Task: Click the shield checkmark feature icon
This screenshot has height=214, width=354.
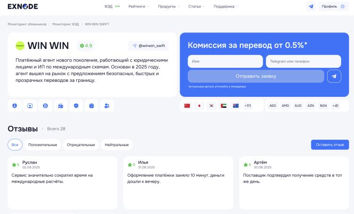Action: (76, 106)
